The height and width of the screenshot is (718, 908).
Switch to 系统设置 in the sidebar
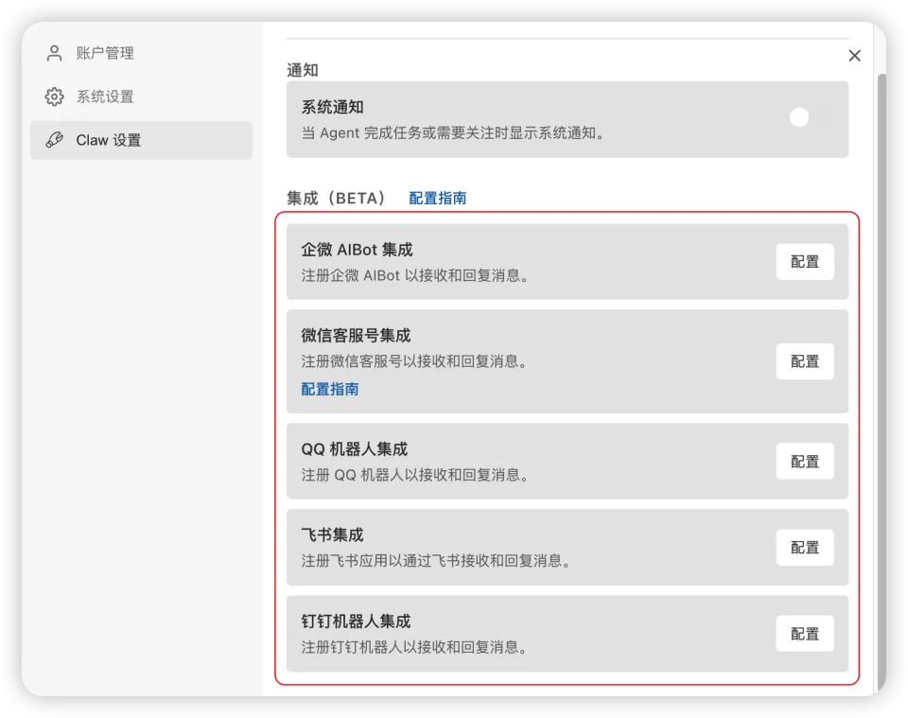(104, 96)
